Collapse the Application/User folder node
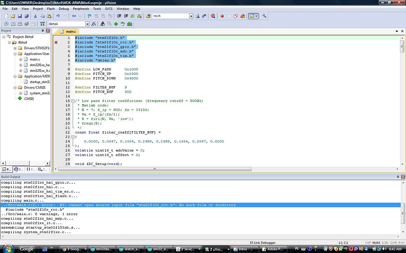406x253 pixels. click(15, 54)
